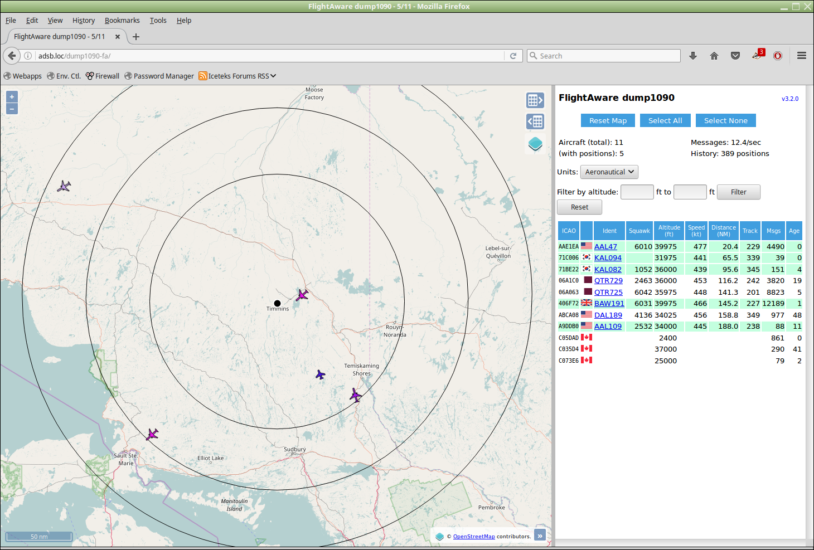The width and height of the screenshot is (814, 550).
Task: Open the BAW191 flight link
Action: (609, 304)
